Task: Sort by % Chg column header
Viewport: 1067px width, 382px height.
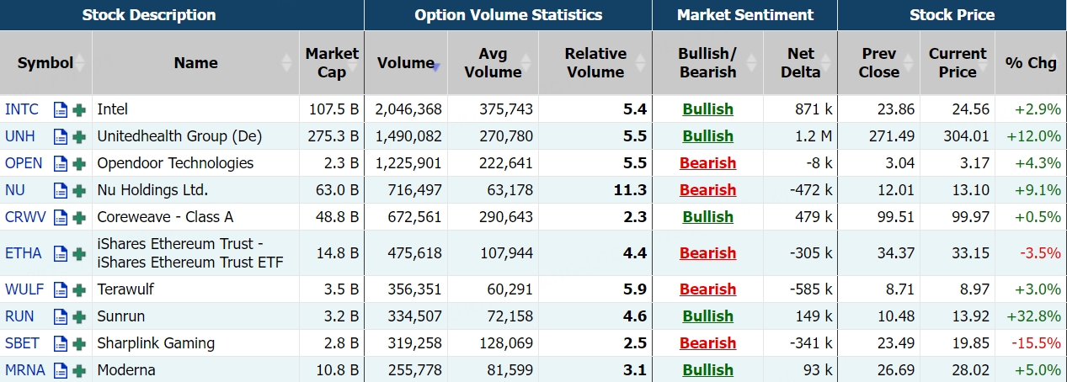Action: tap(1031, 63)
